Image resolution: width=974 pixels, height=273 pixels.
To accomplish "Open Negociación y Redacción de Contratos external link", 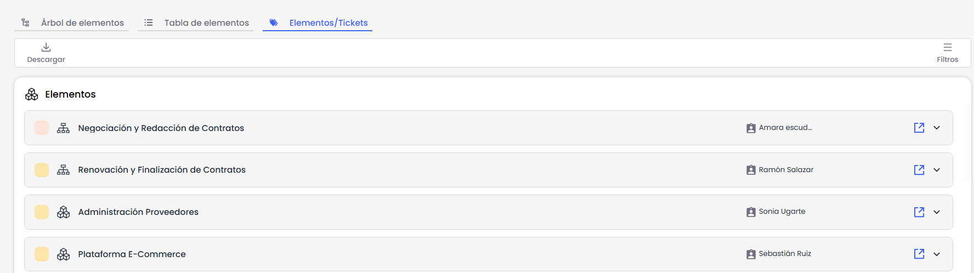I will pos(919,128).
